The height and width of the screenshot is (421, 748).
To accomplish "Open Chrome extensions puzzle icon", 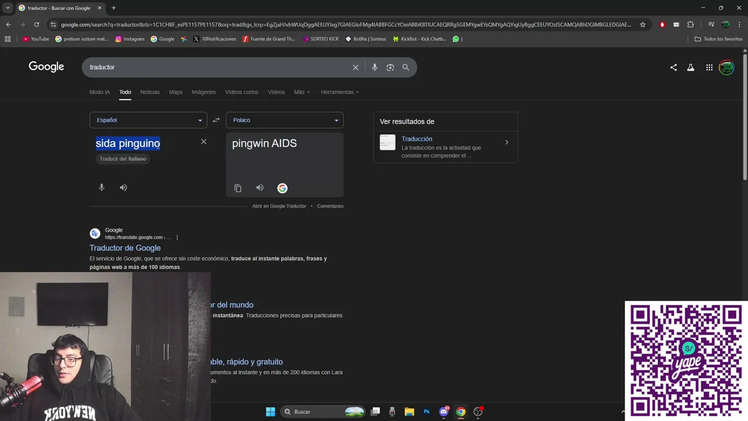I will [x=691, y=25].
